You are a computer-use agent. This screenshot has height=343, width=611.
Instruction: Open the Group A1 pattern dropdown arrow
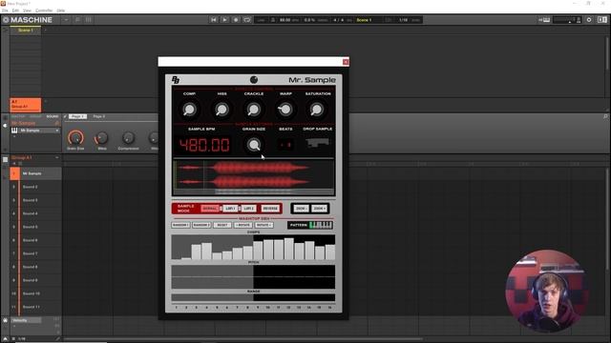[x=57, y=158]
